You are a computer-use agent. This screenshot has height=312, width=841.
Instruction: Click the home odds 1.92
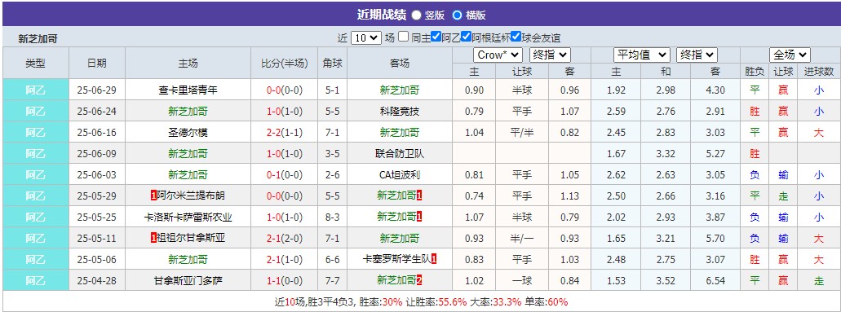pyautogui.click(x=616, y=90)
